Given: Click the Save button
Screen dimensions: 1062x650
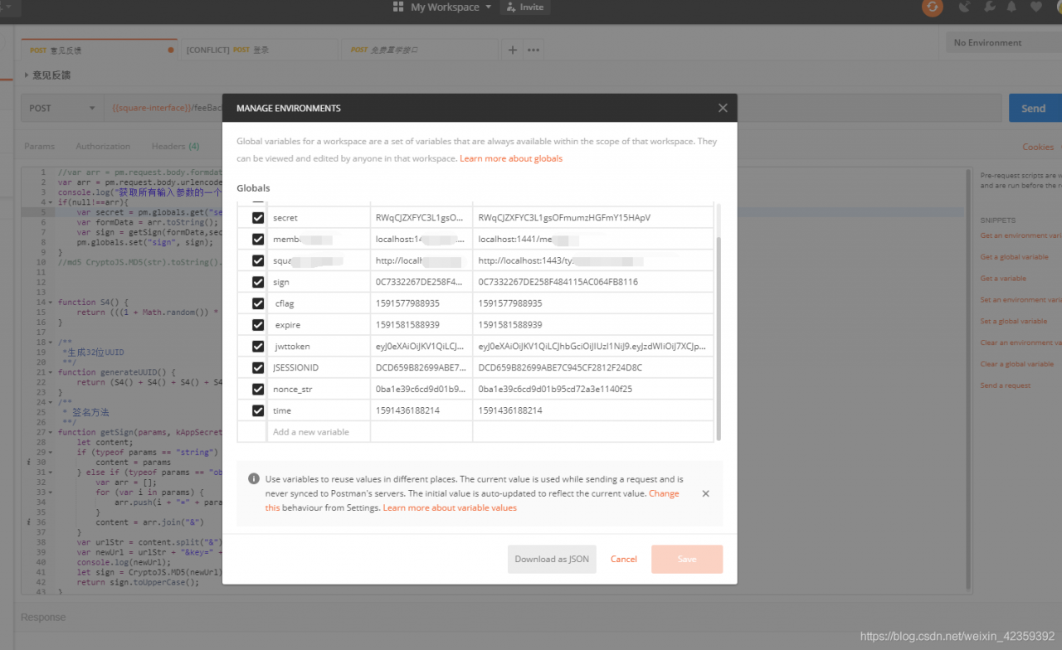Looking at the screenshot, I should coord(687,559).
